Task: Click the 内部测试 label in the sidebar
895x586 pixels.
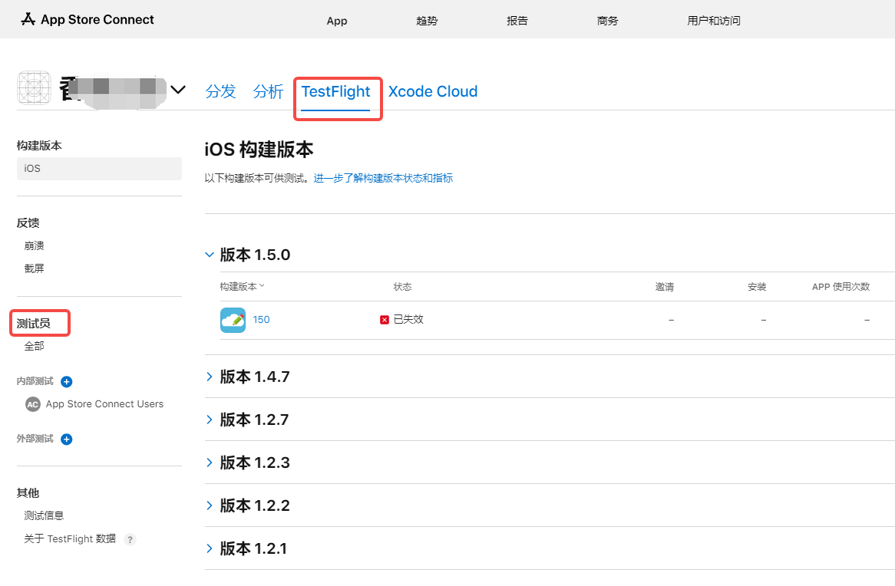Action: (35, 381)
